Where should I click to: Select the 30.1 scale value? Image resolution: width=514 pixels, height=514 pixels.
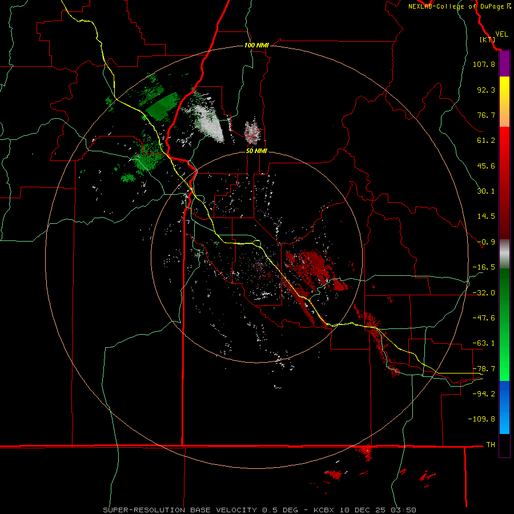pos(486,191)
